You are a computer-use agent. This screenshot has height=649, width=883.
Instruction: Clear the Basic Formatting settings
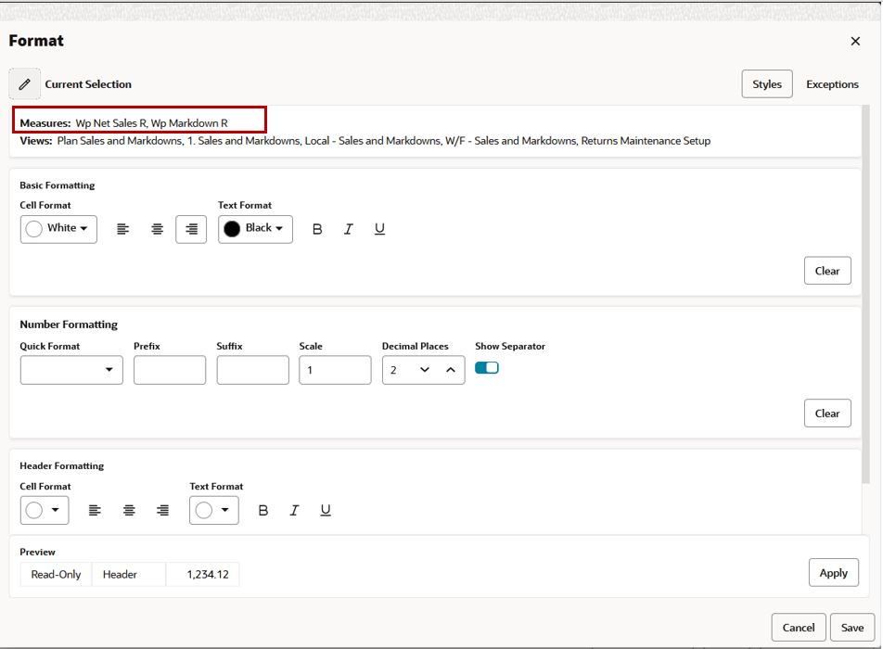(827, 271)
